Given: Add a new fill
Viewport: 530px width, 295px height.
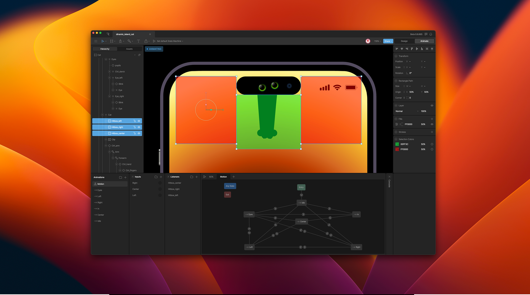Looking at the screenshot, I should (x=432, y=119).
